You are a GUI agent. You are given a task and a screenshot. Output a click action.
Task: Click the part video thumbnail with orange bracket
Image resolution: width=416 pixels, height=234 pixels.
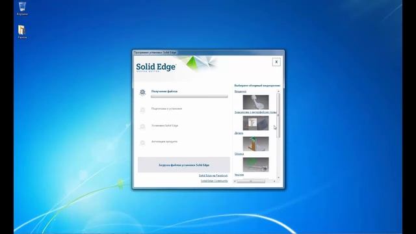[255, 144]
